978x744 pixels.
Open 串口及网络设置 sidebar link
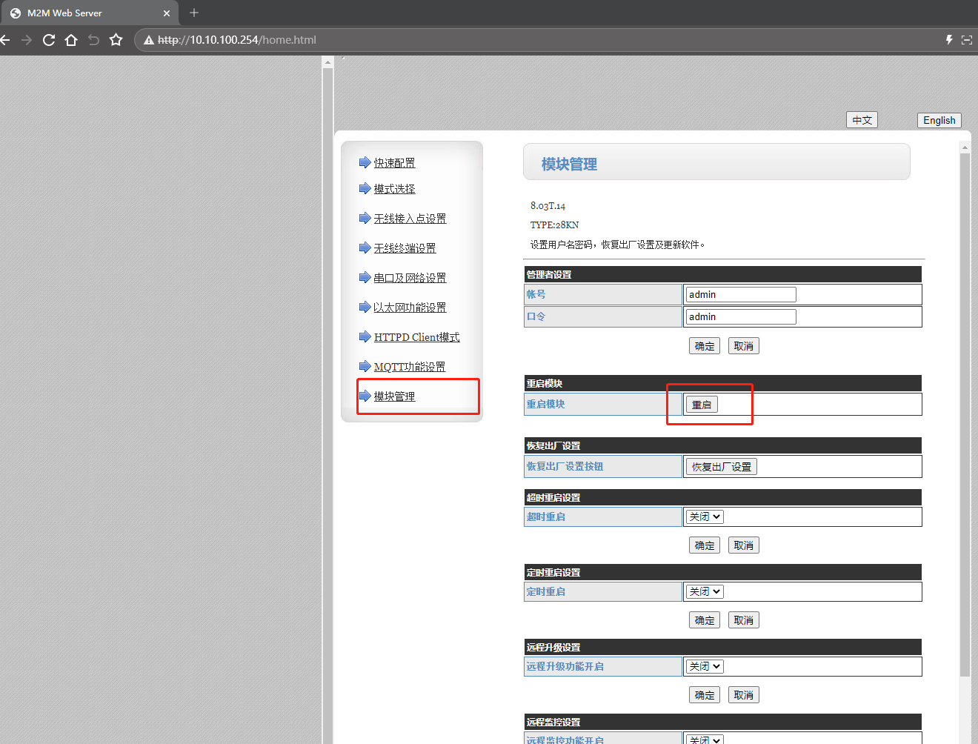410,278
